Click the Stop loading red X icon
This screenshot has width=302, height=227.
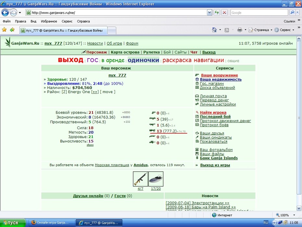tap(224, 13)
